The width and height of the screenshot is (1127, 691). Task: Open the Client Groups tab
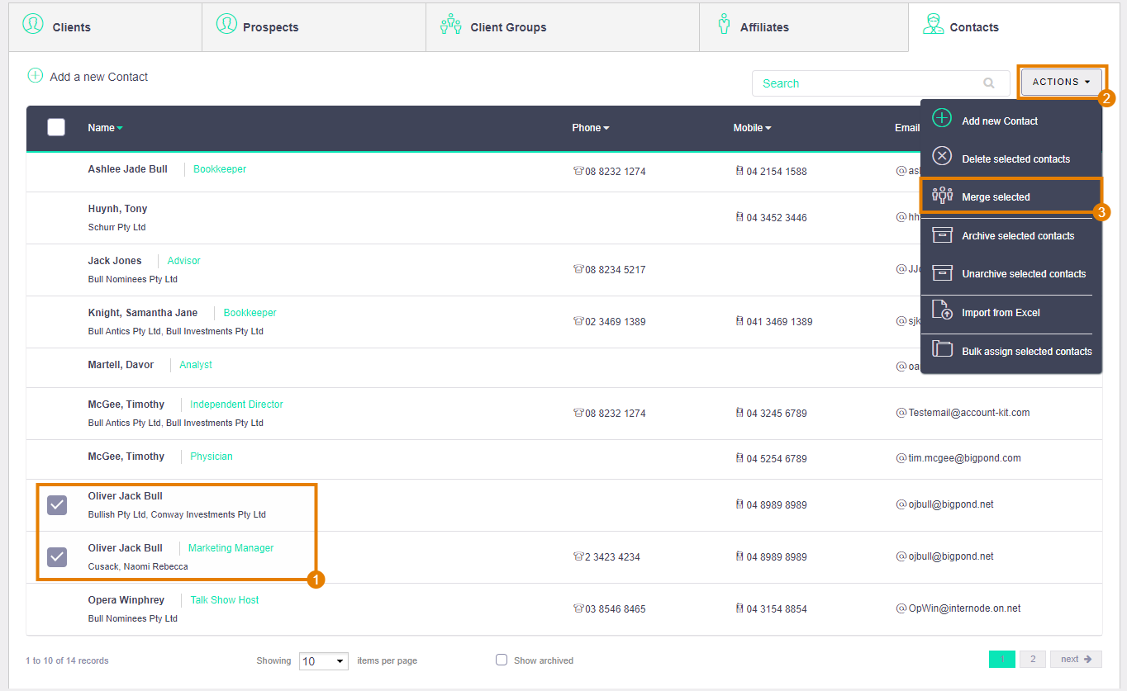(563, 27)
